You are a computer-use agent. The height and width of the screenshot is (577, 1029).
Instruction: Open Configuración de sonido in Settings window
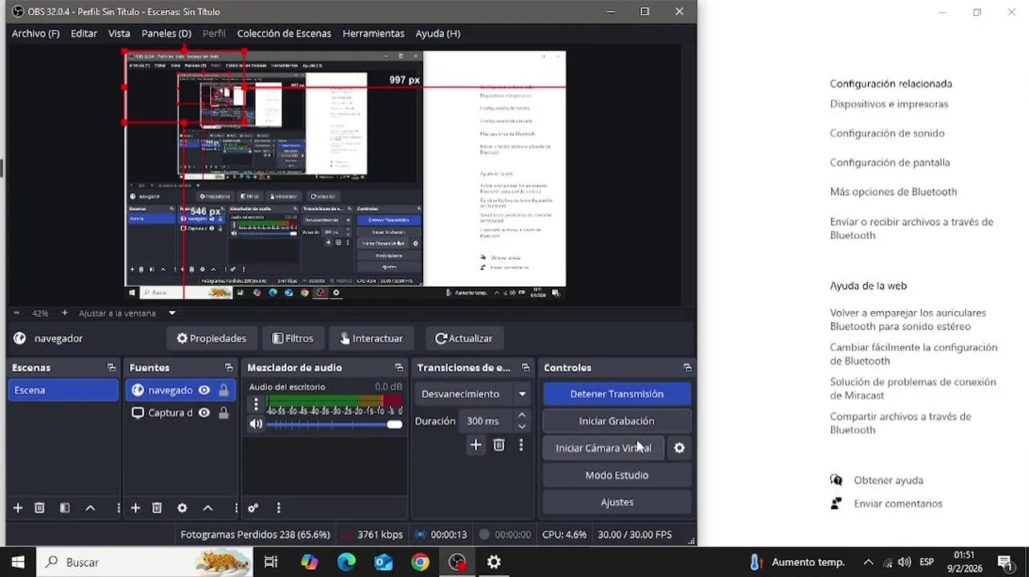coord(887,133)
